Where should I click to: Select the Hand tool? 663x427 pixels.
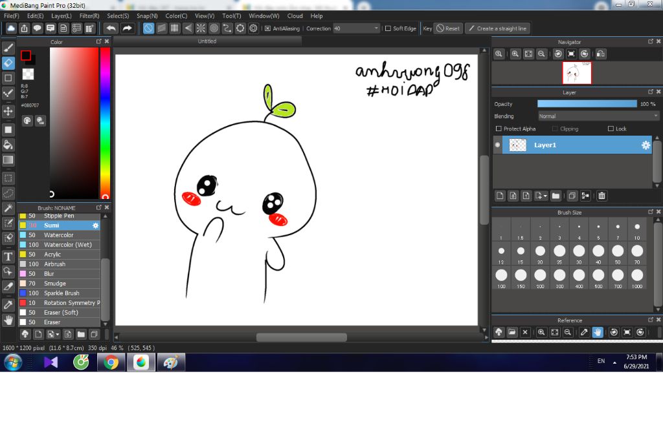8,320
